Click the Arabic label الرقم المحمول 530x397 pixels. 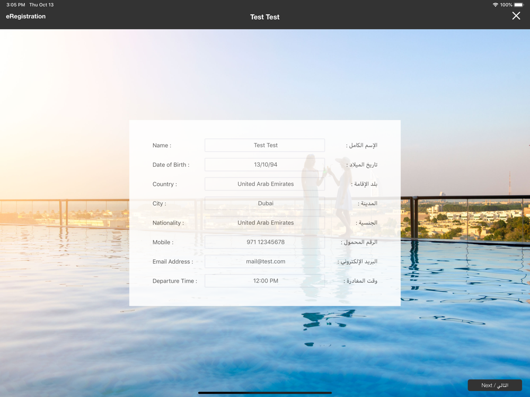click(x=359, y=242)
